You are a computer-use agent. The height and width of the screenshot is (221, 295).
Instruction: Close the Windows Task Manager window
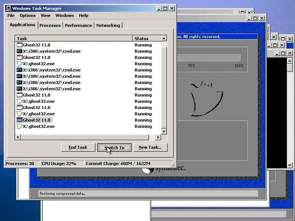[x=172, y=8]
